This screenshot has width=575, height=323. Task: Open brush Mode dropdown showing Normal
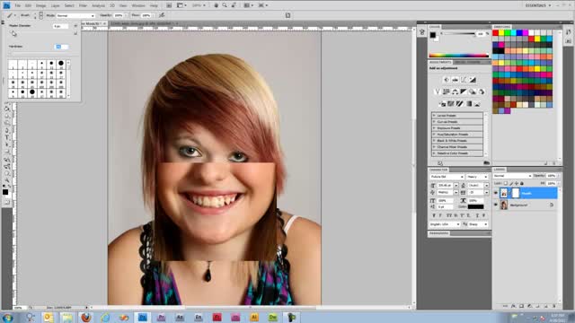click(75, 16)
